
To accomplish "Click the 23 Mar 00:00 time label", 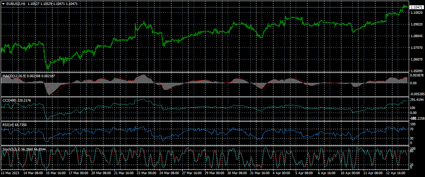I will click(x=147, y=173).
